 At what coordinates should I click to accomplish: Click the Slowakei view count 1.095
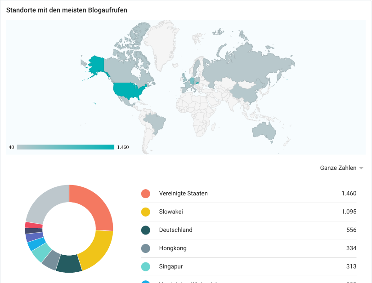(349, 212)
